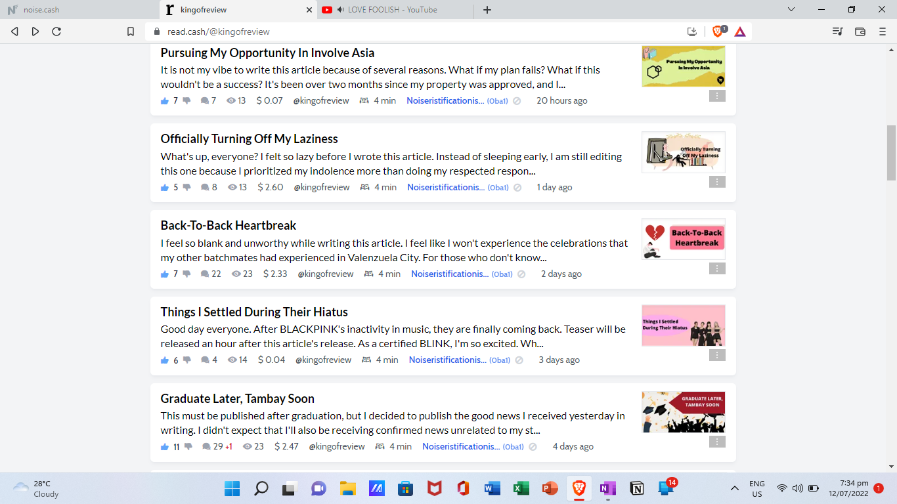Reload the read.cash page
The height and width of the screenshot is (504, 897).
point(56,31)
